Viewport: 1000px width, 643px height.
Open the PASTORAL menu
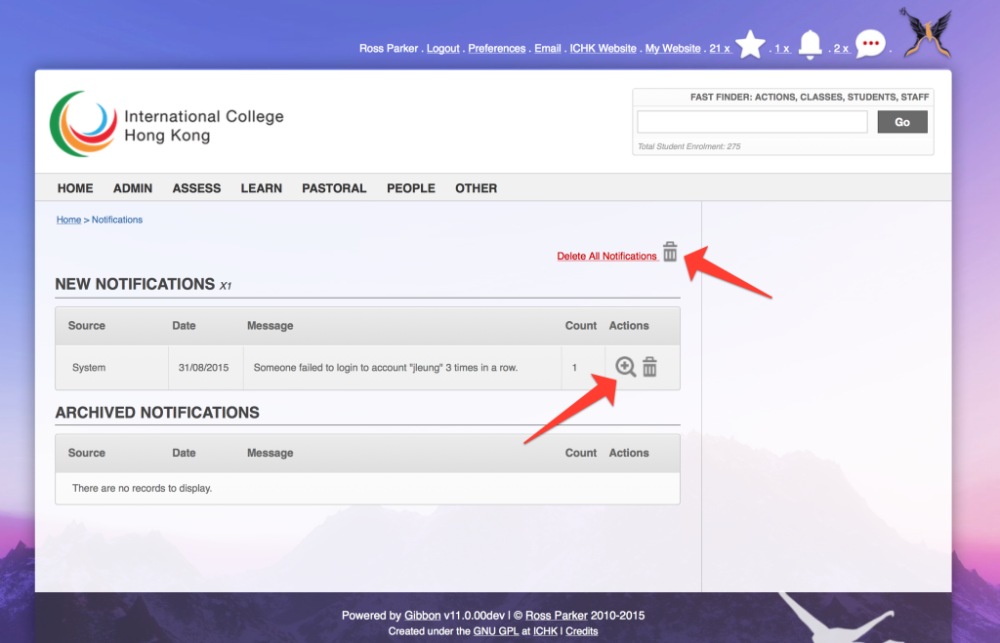point(334,188)
